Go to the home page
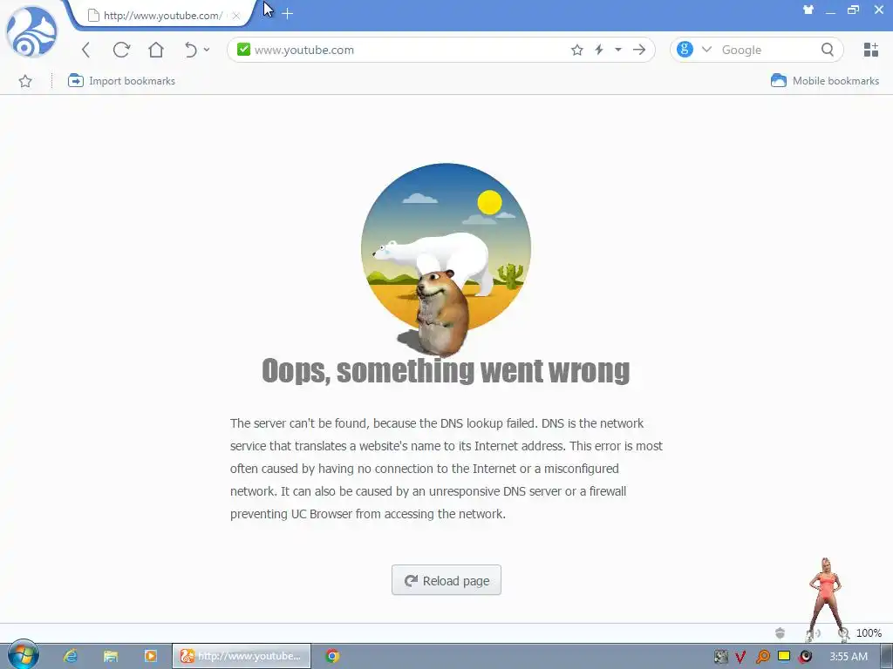This screenshot has width=893, height=669. point(156,50)
